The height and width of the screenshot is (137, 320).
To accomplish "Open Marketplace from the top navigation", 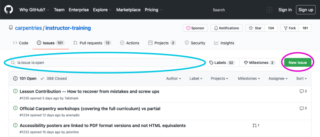I will point(128,10).
